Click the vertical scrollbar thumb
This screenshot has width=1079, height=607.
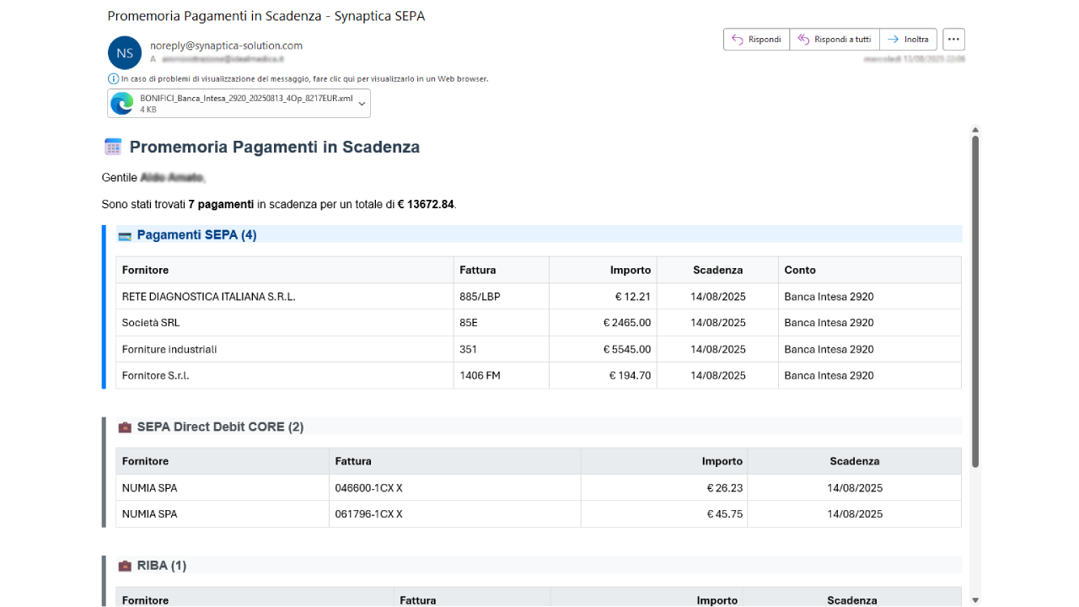tap(975, 299)
